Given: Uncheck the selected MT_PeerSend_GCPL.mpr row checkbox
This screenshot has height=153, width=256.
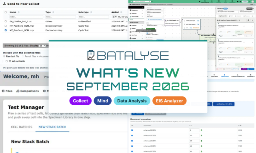Looking at the screenshot, I should (6, 30).
